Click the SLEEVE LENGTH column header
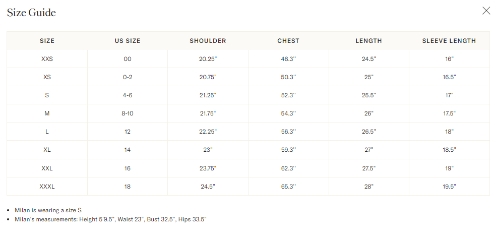Screen dimensions: 495x241 tap(449, 41)
